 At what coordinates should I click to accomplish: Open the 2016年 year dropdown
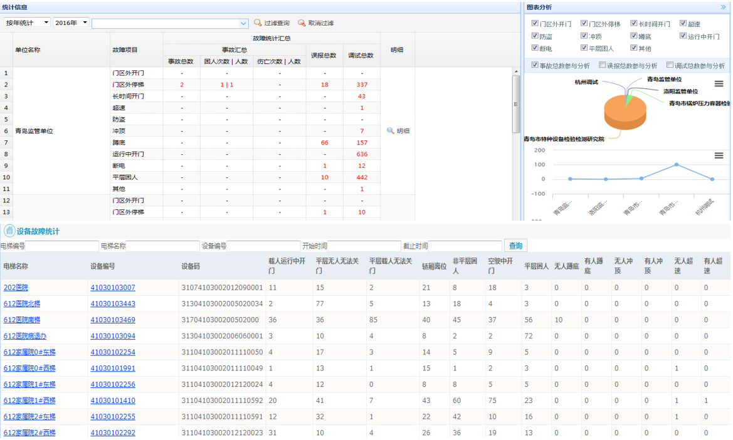point(71,23)
